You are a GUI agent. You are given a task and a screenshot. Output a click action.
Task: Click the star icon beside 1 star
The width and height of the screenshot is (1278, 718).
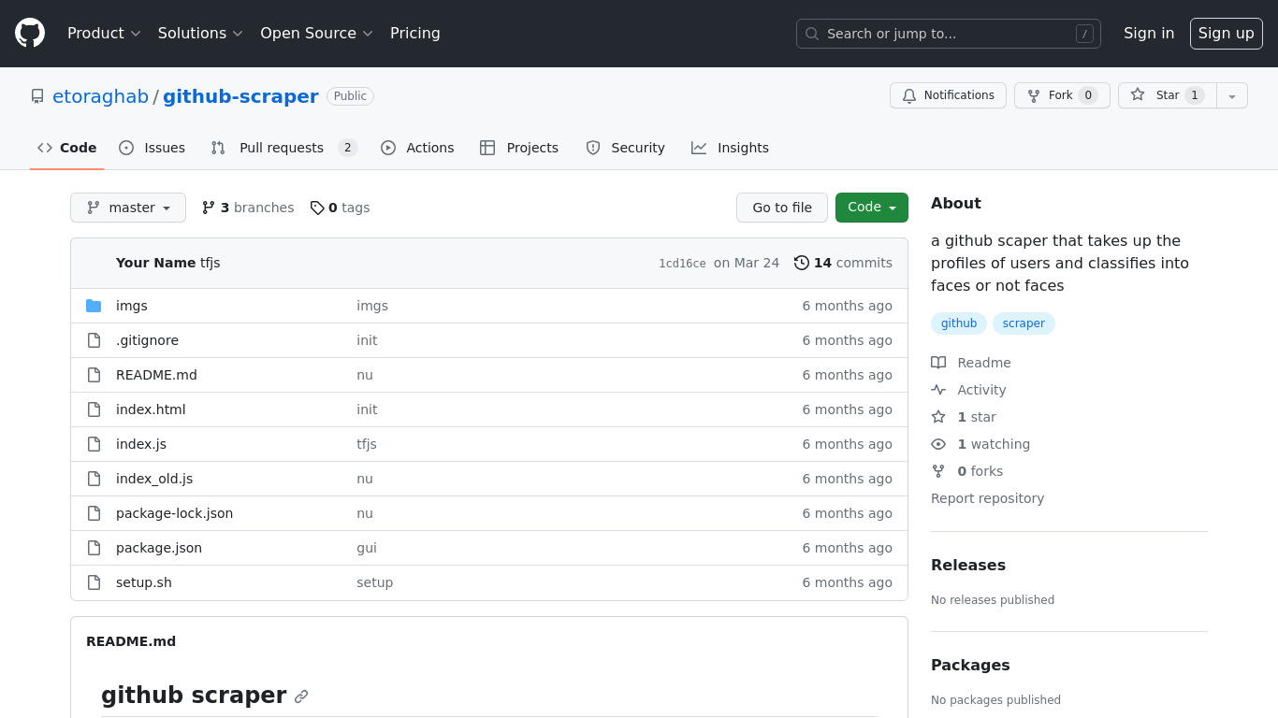tap(938, 417)
